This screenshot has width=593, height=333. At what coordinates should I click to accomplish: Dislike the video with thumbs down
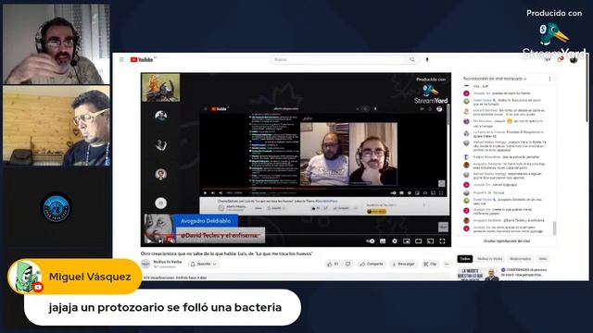(x=348, y=264)
